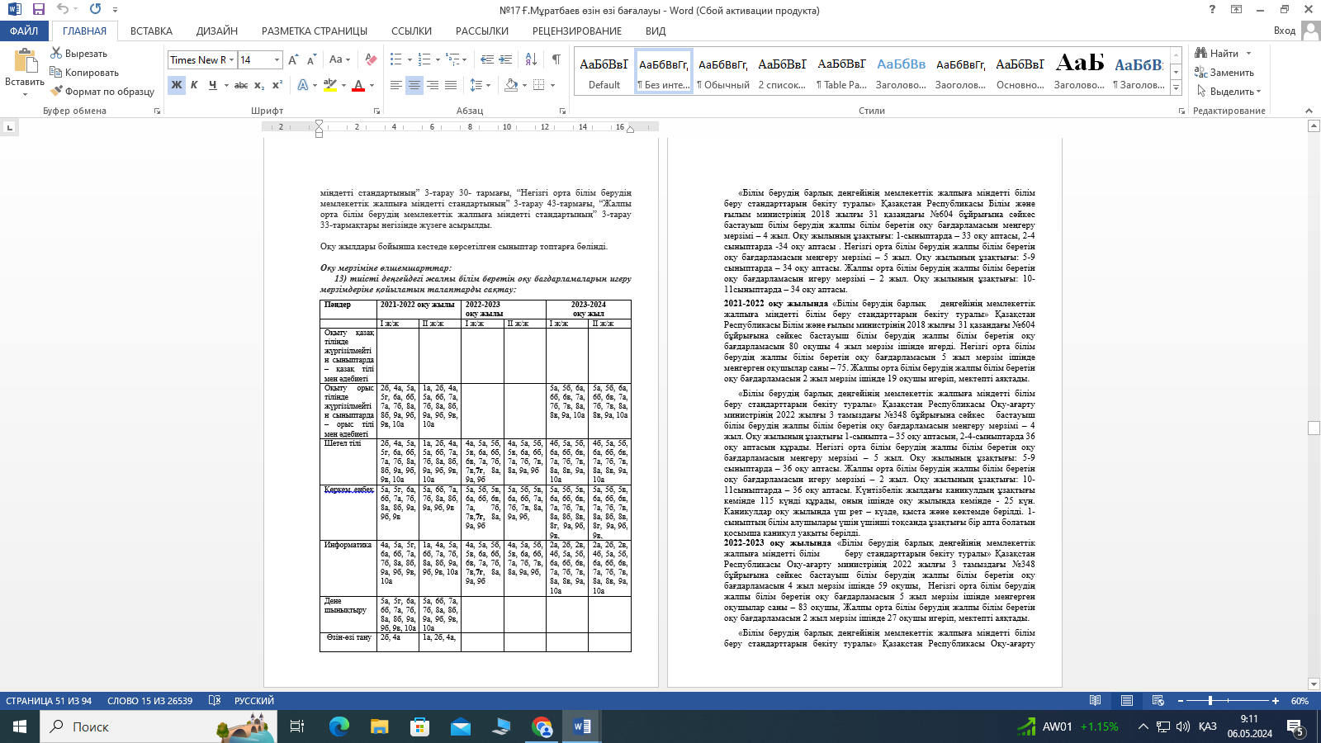This screenshot has width=1321, height=743.
Task: Clear all formatting with the eraser icon
Action: tap(371, 59)
